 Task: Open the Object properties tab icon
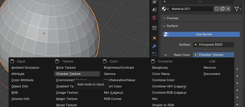click(154, 38)
